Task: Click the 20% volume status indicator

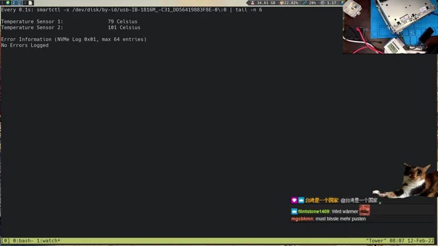Action: click(310, 3)
